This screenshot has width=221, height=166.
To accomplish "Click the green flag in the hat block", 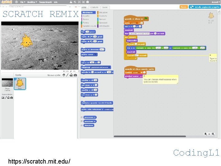I will click(146, 18).
